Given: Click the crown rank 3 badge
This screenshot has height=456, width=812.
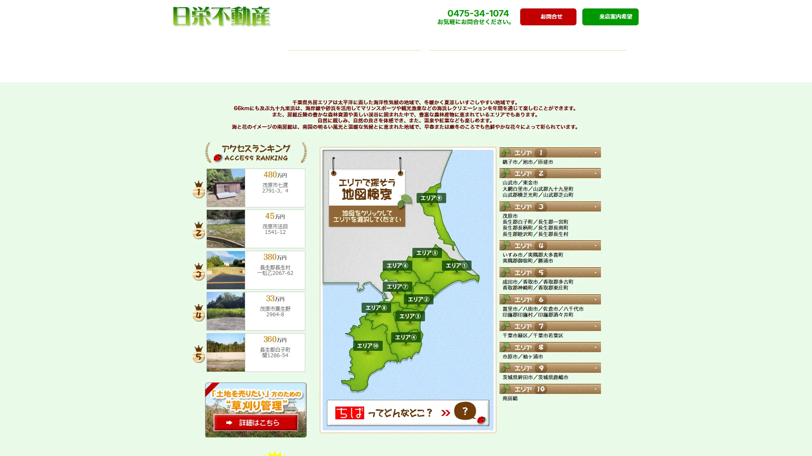Looking at the screenshot, I should 198,272.
